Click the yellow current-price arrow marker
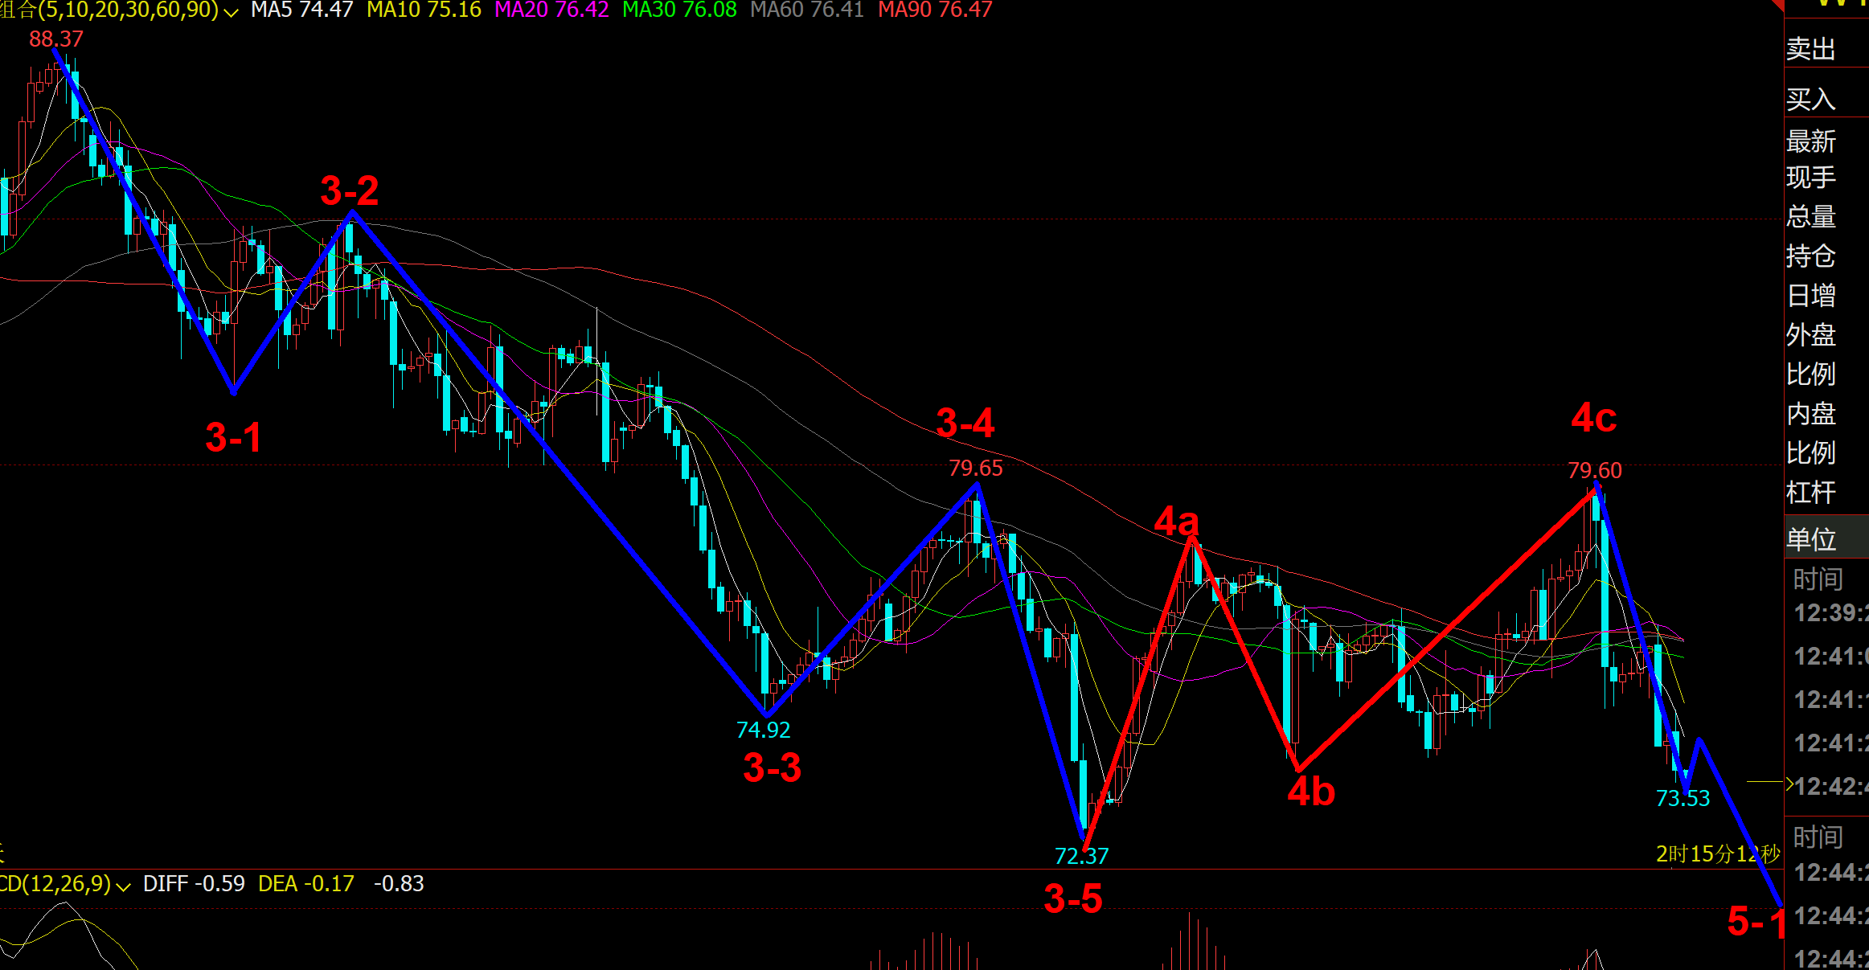The image size is (1869, 970). pos(1789,783)
